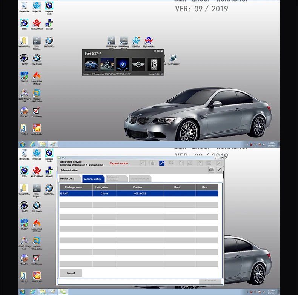Choose the BMW i logo thumbnail in Start ISTA-P
Screen dimensions: 298x295
[x=123, y=64]
